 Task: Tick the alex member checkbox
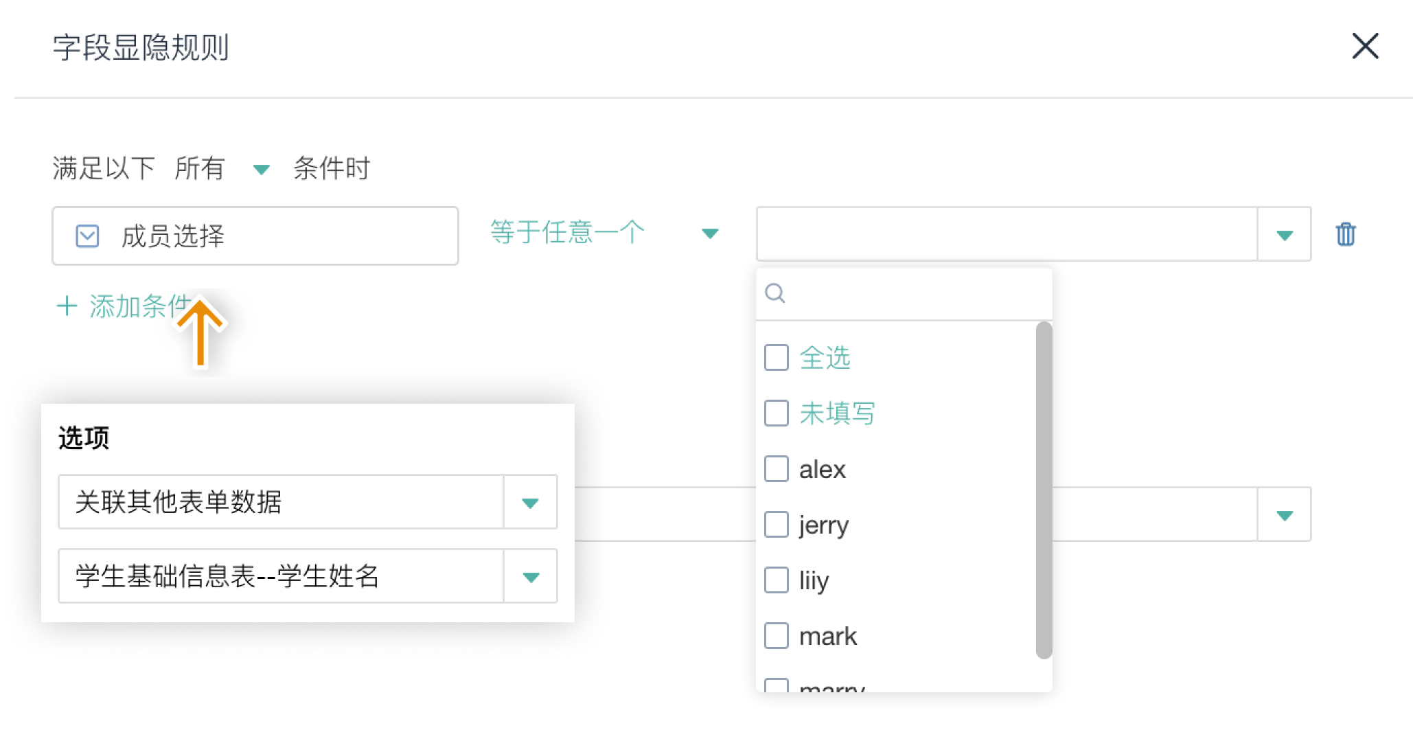point(777,469)
